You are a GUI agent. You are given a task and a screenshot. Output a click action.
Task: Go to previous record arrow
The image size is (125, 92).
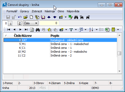tap(14, 30)
